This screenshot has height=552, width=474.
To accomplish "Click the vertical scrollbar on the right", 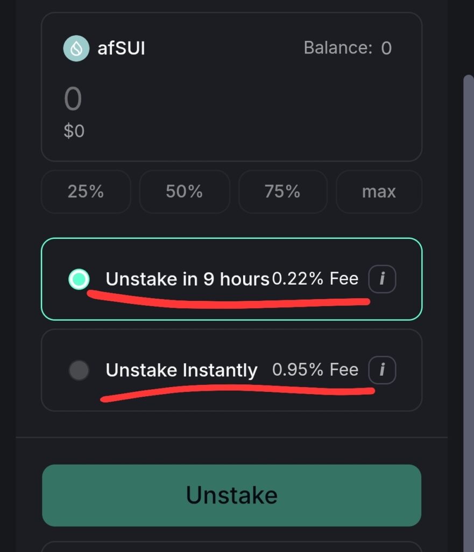I will (468, 270).
